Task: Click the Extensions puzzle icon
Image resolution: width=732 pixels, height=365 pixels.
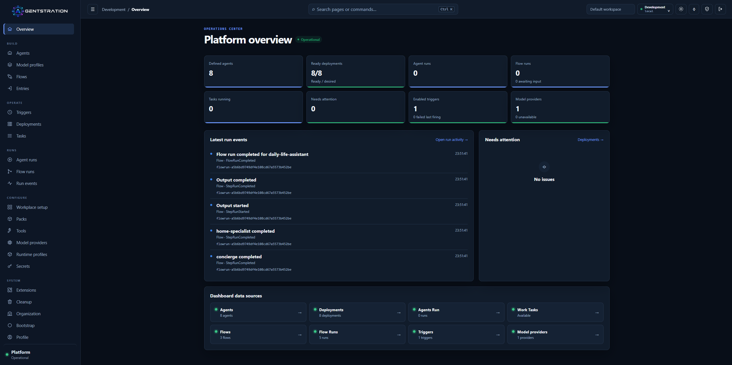Action: pyautogui.click(x=10, y=290)
